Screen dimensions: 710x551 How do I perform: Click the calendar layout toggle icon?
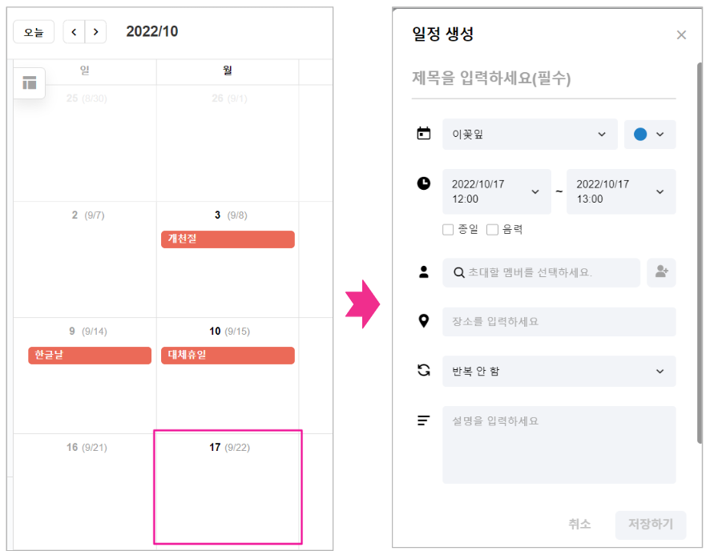(30, 83)
